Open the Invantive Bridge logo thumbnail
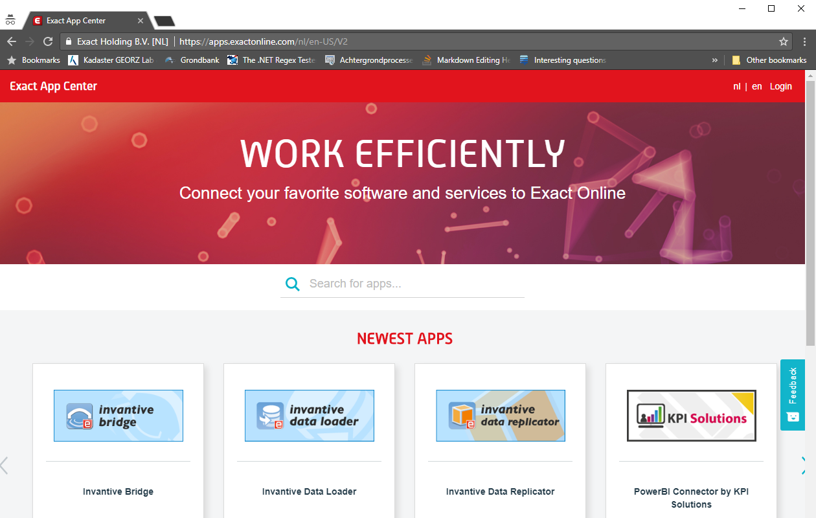 pyautogui.click(x=119, y=416)
